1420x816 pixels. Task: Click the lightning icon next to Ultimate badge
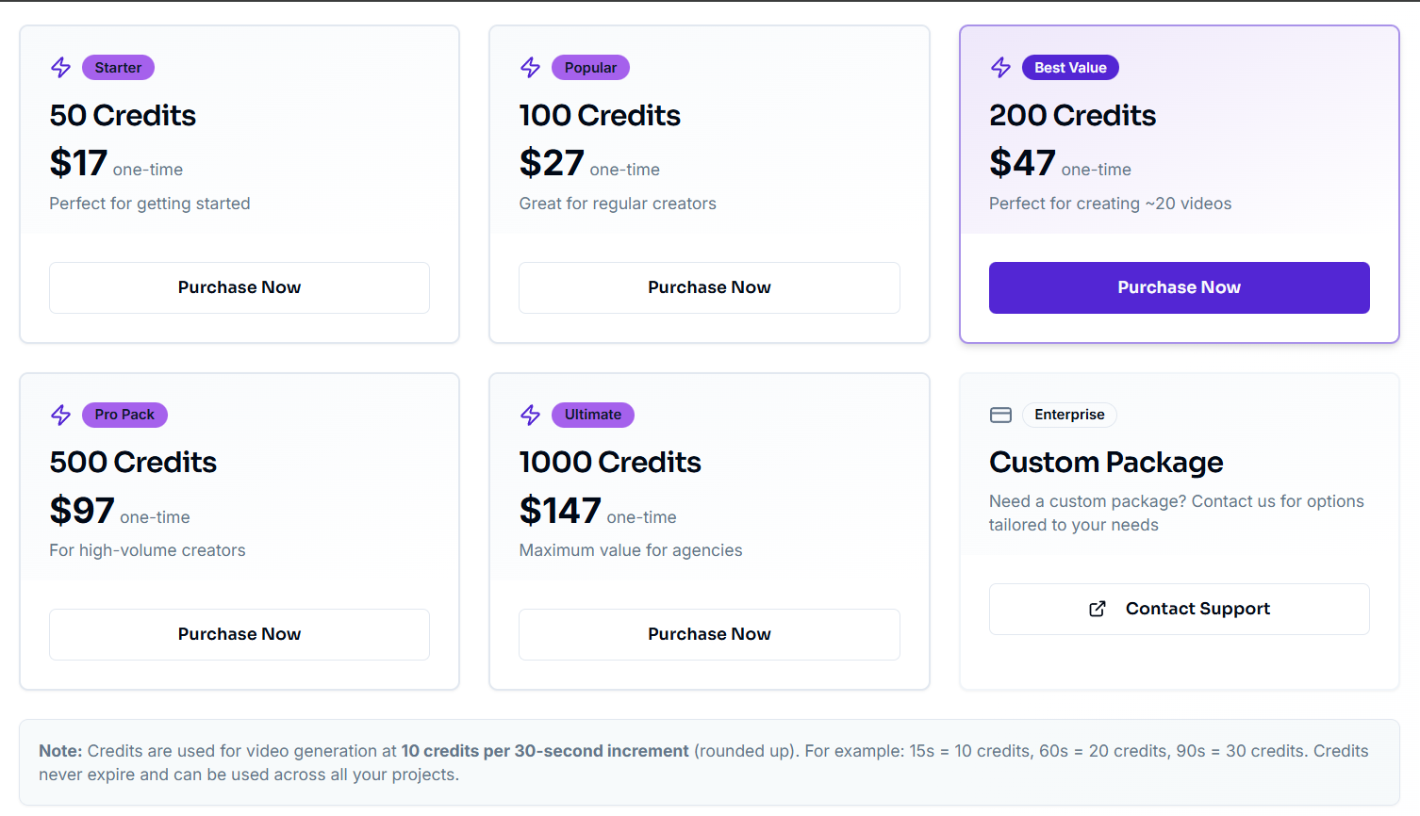pos(531,415)
